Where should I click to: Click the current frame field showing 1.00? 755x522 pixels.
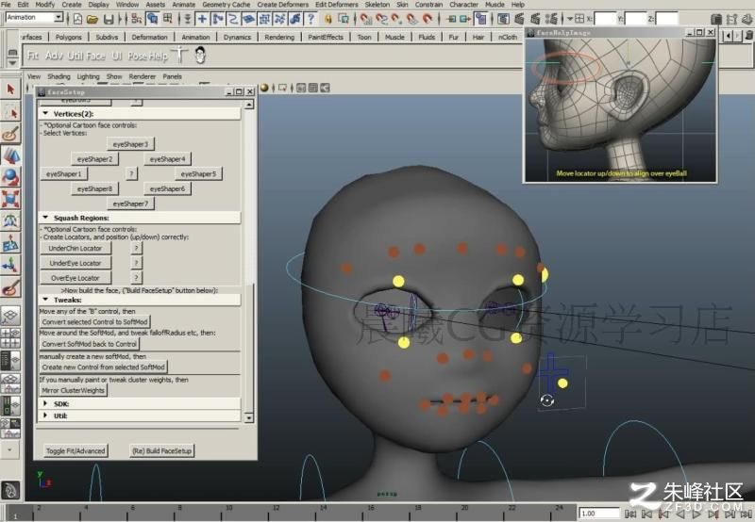click(x=598, y=514)
